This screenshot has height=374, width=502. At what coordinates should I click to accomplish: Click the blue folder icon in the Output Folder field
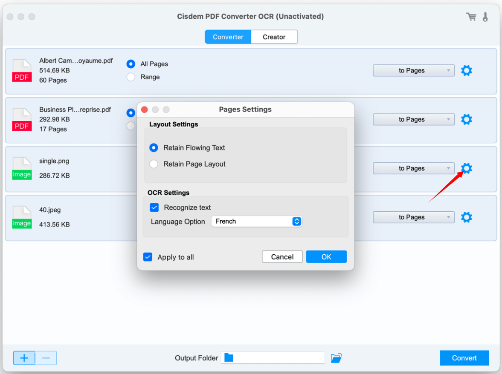(229, 358)
